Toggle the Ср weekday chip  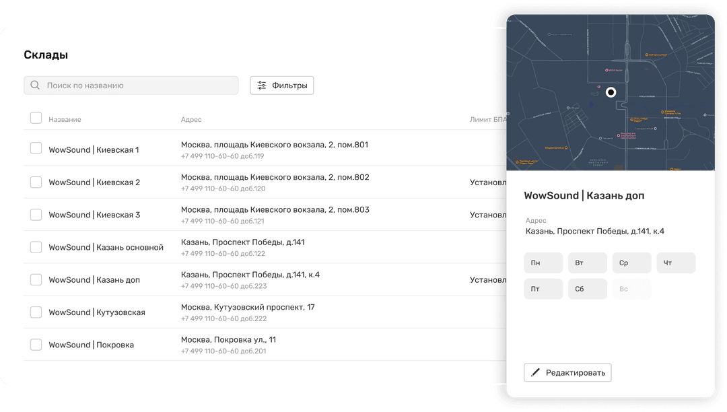click(x=631, y=263)
